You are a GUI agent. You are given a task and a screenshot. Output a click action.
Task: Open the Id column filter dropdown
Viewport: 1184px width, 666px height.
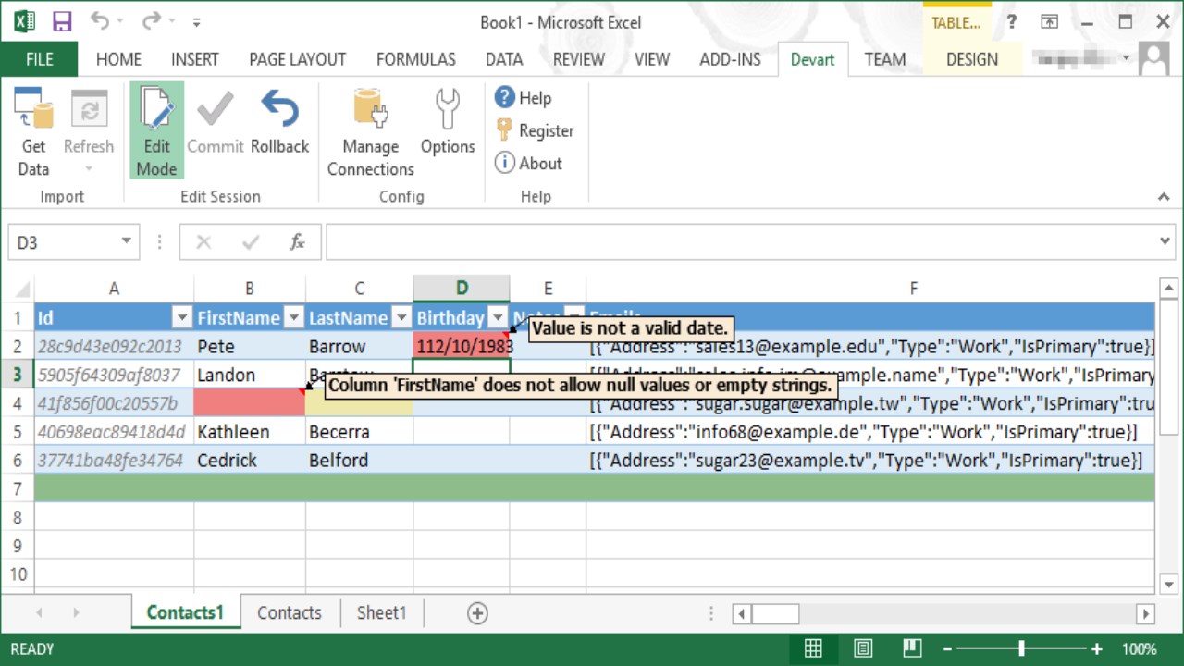181,317
